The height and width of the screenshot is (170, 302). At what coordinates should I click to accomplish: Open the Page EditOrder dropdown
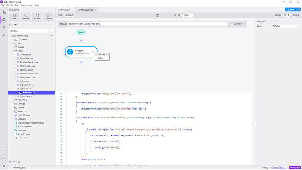[x=284, y=26]
